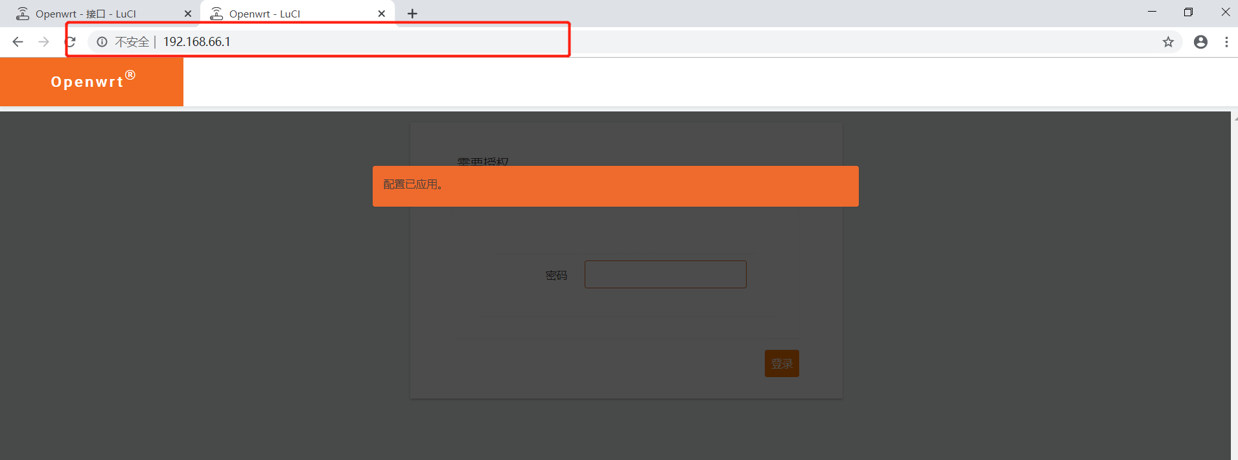Viewport: 1238px width, 460px height.
Task: Click the Openwrt logo banner
Action: point(91,82)
